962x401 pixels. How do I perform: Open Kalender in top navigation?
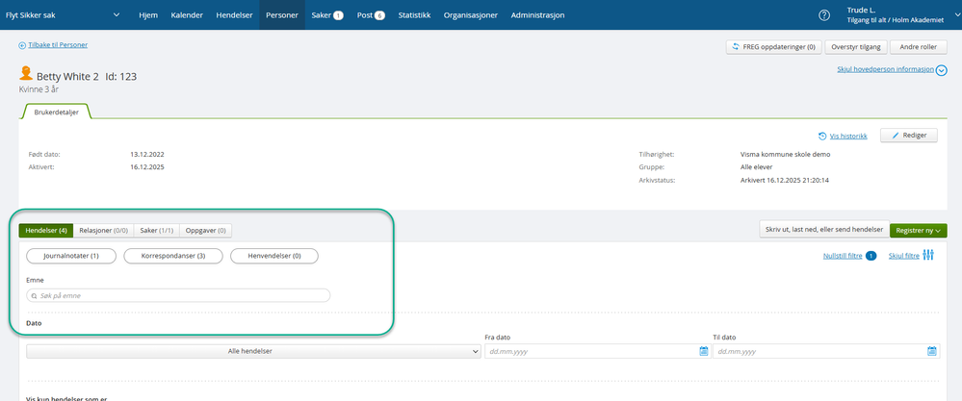click(187, 15)
